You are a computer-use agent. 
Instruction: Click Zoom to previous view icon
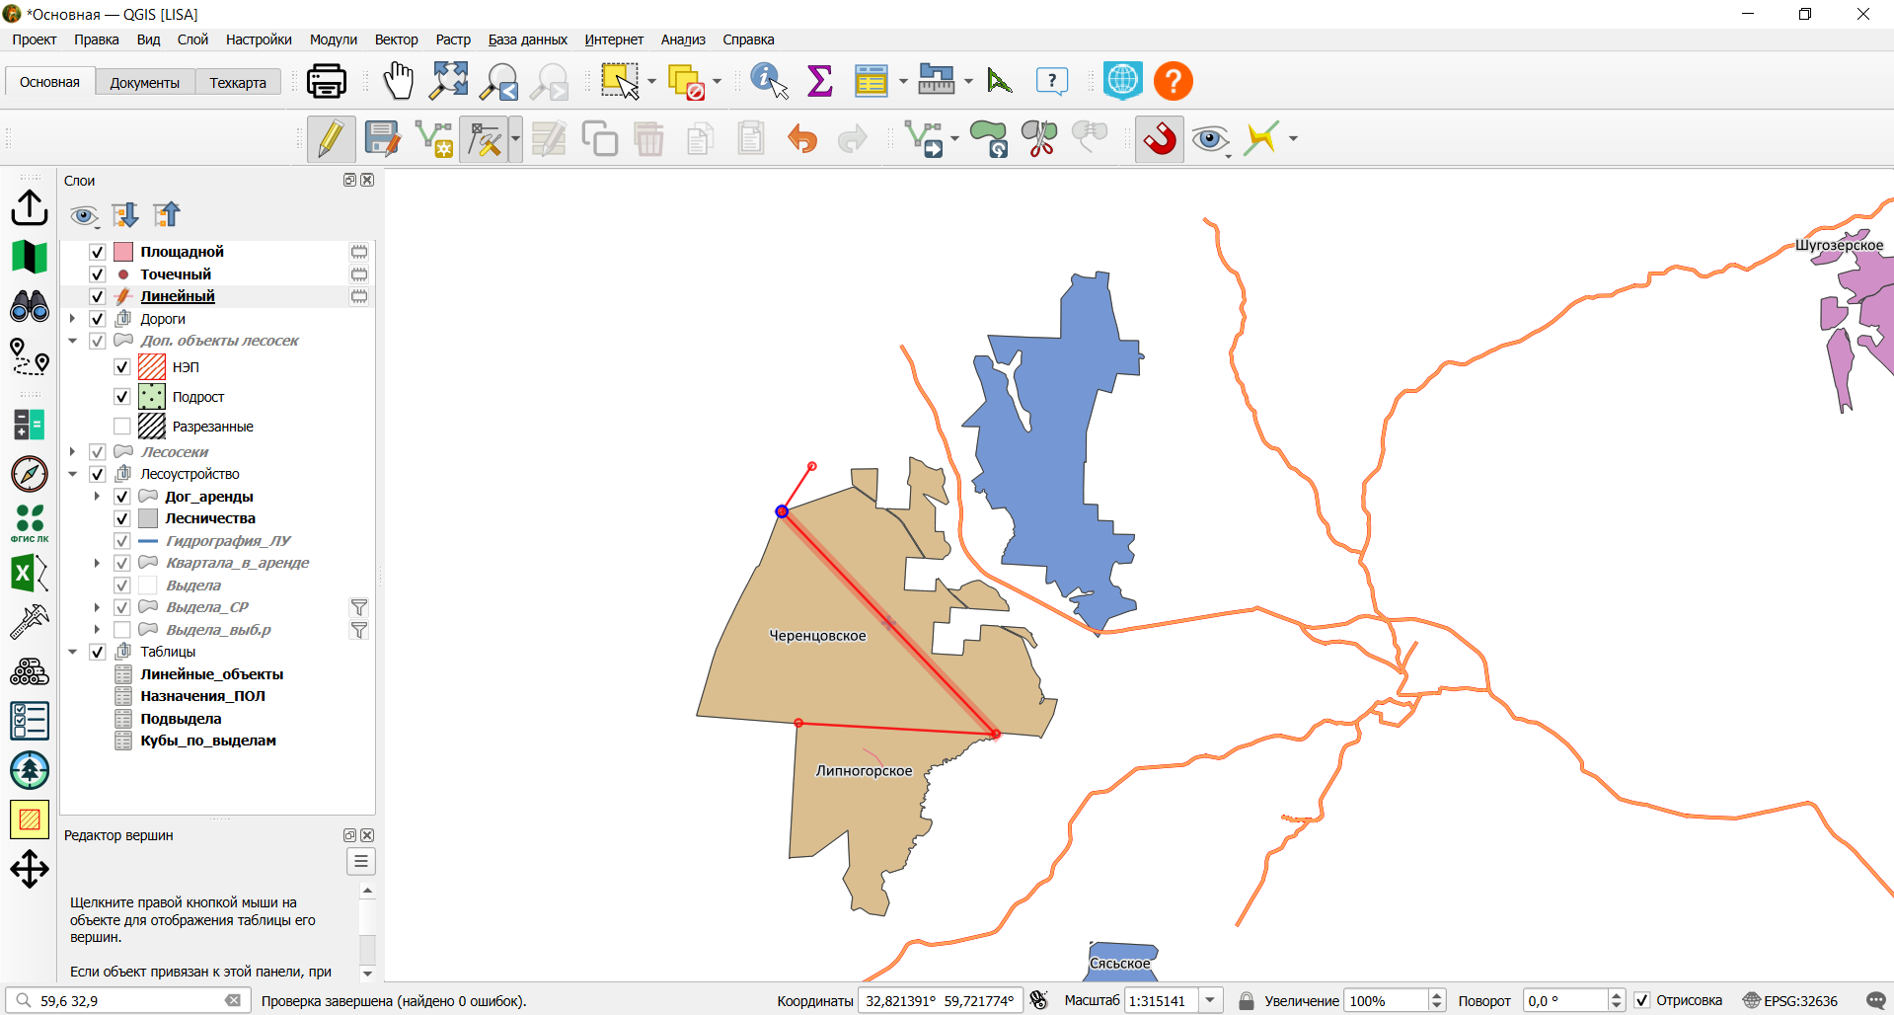499,82
